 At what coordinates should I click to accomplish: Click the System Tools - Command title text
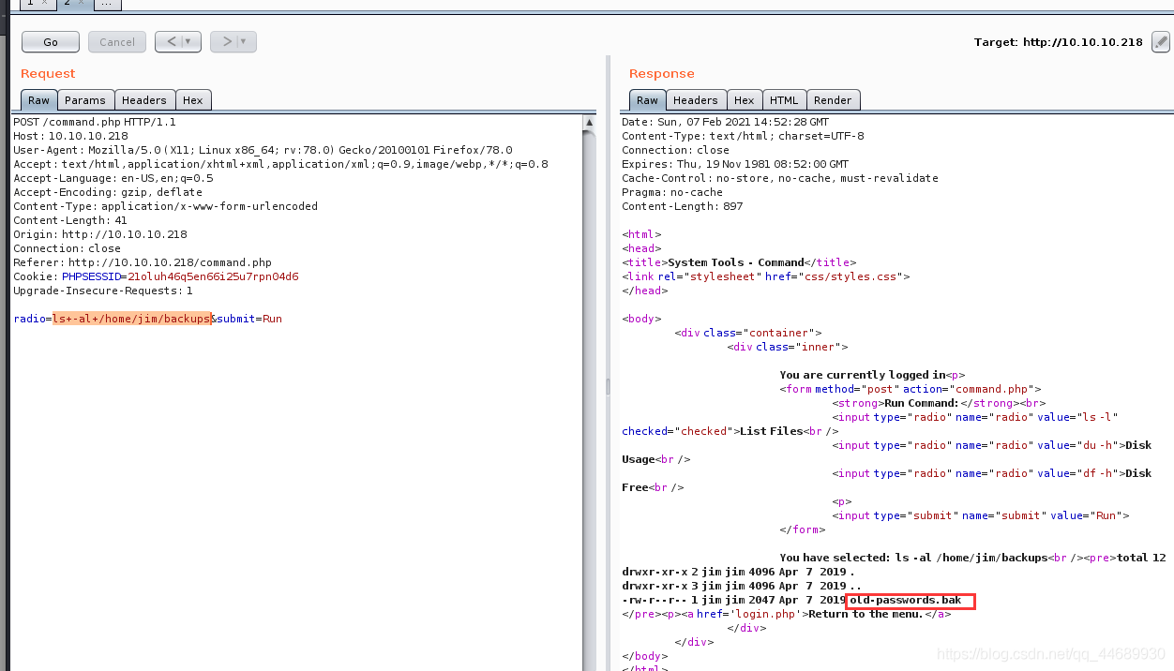736,262
